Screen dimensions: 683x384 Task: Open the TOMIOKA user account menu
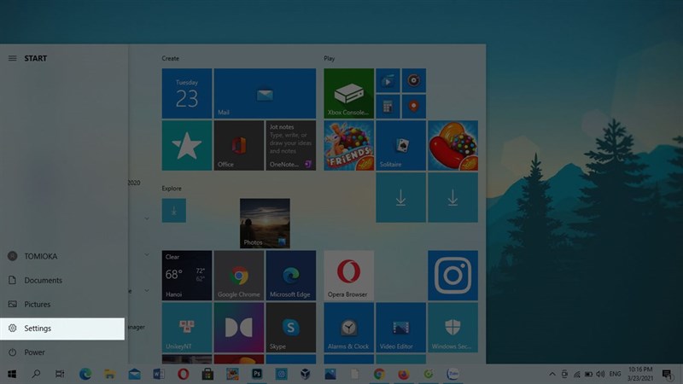pyautogui.click(x=43, y=256)
